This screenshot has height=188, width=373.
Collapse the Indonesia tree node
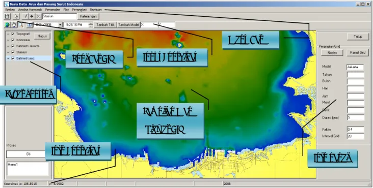pos(8,40)
